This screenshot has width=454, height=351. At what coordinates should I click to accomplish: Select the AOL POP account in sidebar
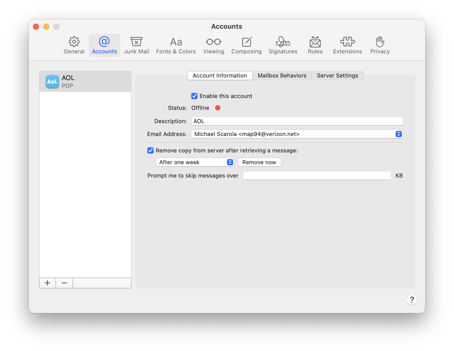pos(85,82)
